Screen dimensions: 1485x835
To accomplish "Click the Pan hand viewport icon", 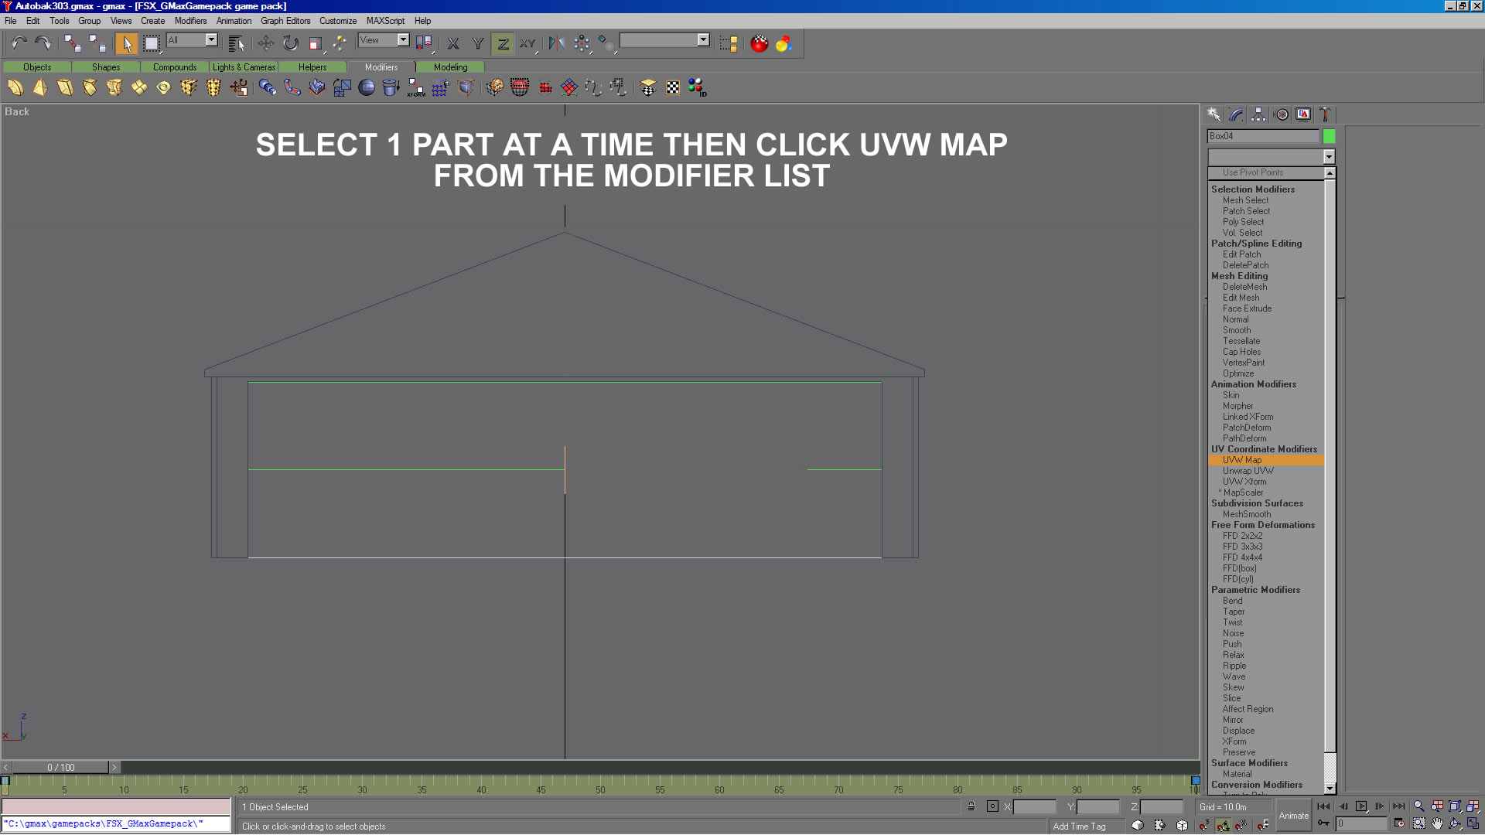I will [x=1436, y=824].
